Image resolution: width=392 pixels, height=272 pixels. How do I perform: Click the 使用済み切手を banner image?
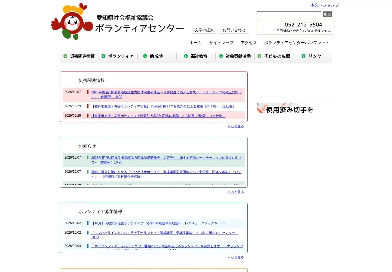point(295,108)
